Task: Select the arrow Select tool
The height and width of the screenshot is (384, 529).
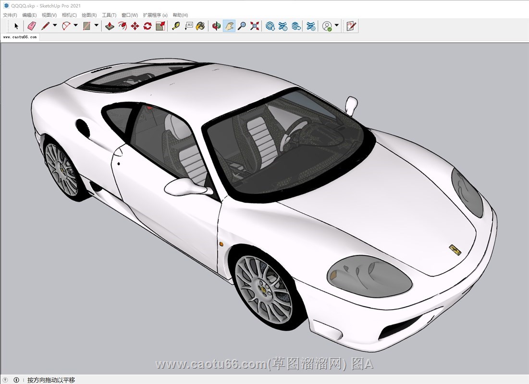Action: click(x=16, y=26)
